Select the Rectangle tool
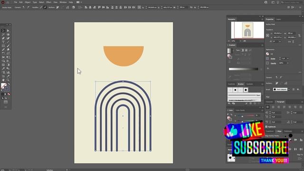Screen dimensions: 304x171 coord(3,46)
